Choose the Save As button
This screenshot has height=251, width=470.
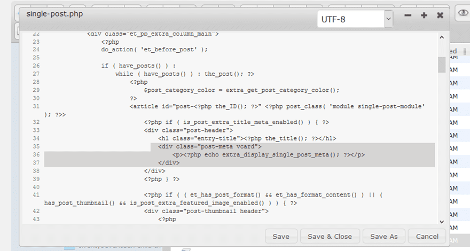point(383,237)
